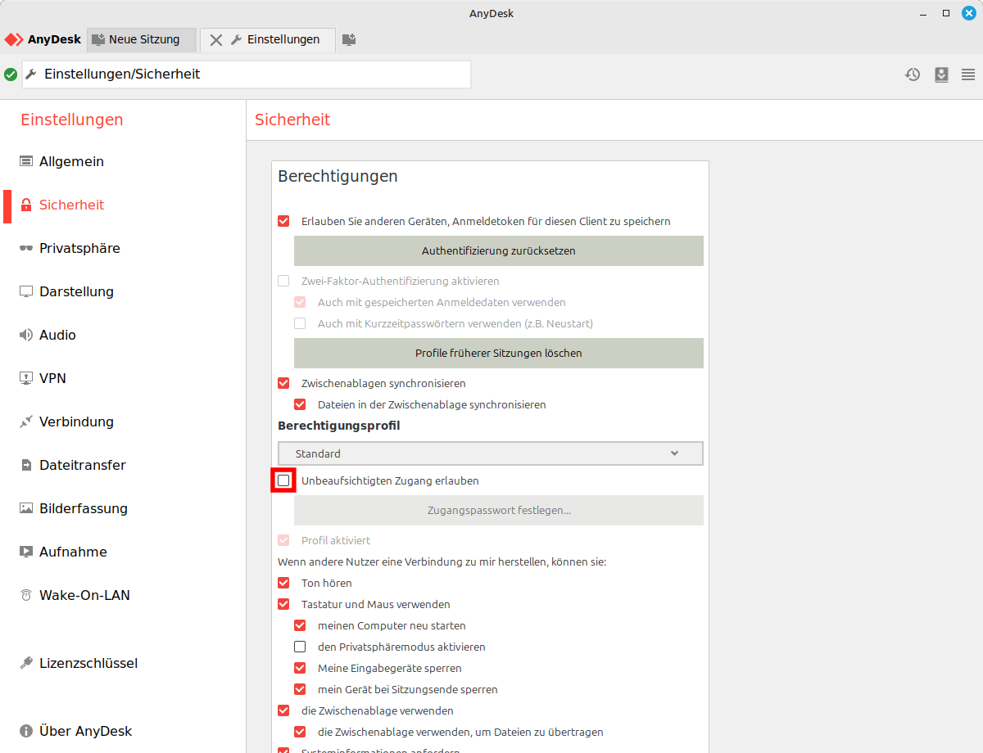Click the Darstellung monitor icon

26,291
